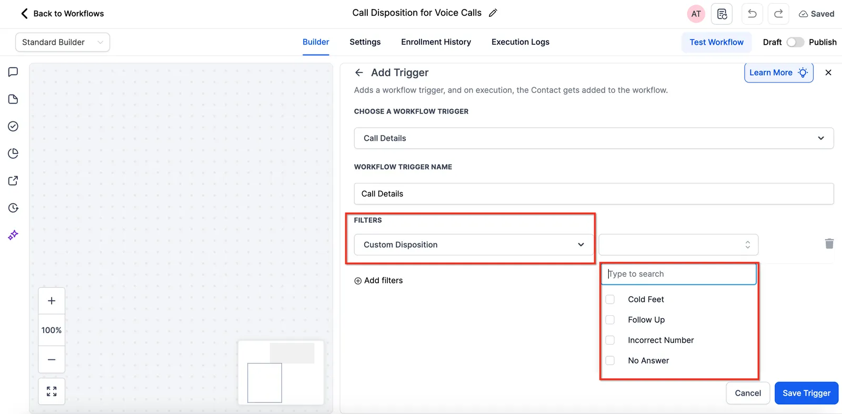This screenshot has width=842, height=414.
Task: Check the No Answer option
Action: 610,360
